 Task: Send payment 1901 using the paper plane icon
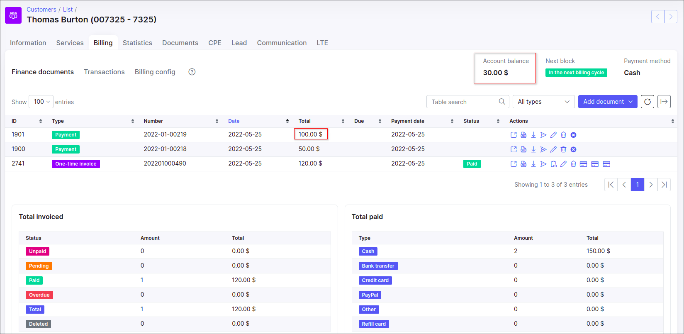[x=543, y=135]
